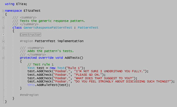This screenshot has height=107, width=177.
Task: Collapse the AddTests summary comment block
Action: click(x=3, y=48)
